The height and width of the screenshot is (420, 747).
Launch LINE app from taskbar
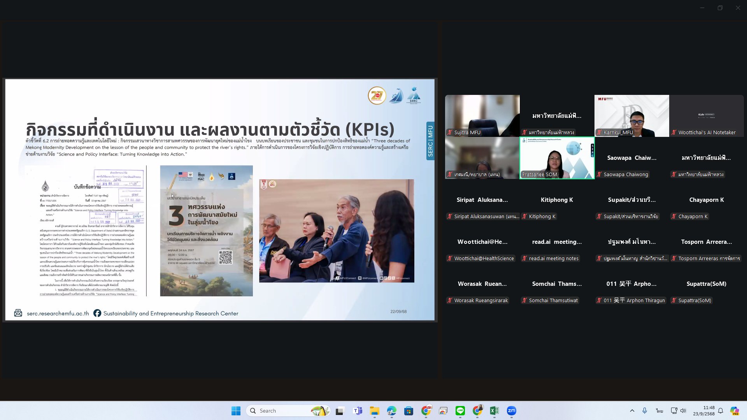coord(460,411)
